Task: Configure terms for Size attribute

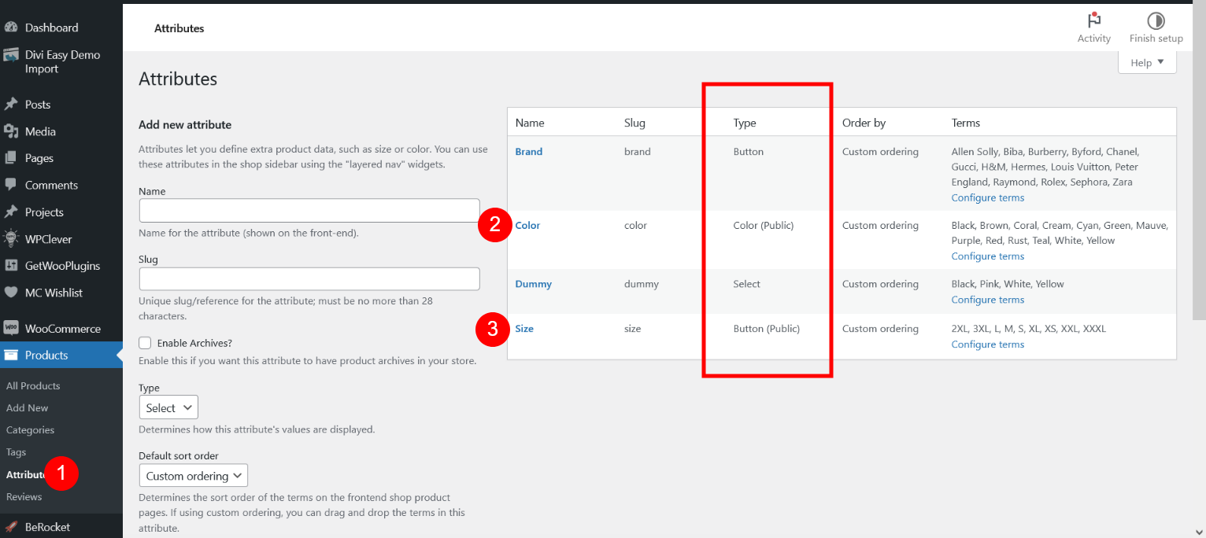Action: 988,345
